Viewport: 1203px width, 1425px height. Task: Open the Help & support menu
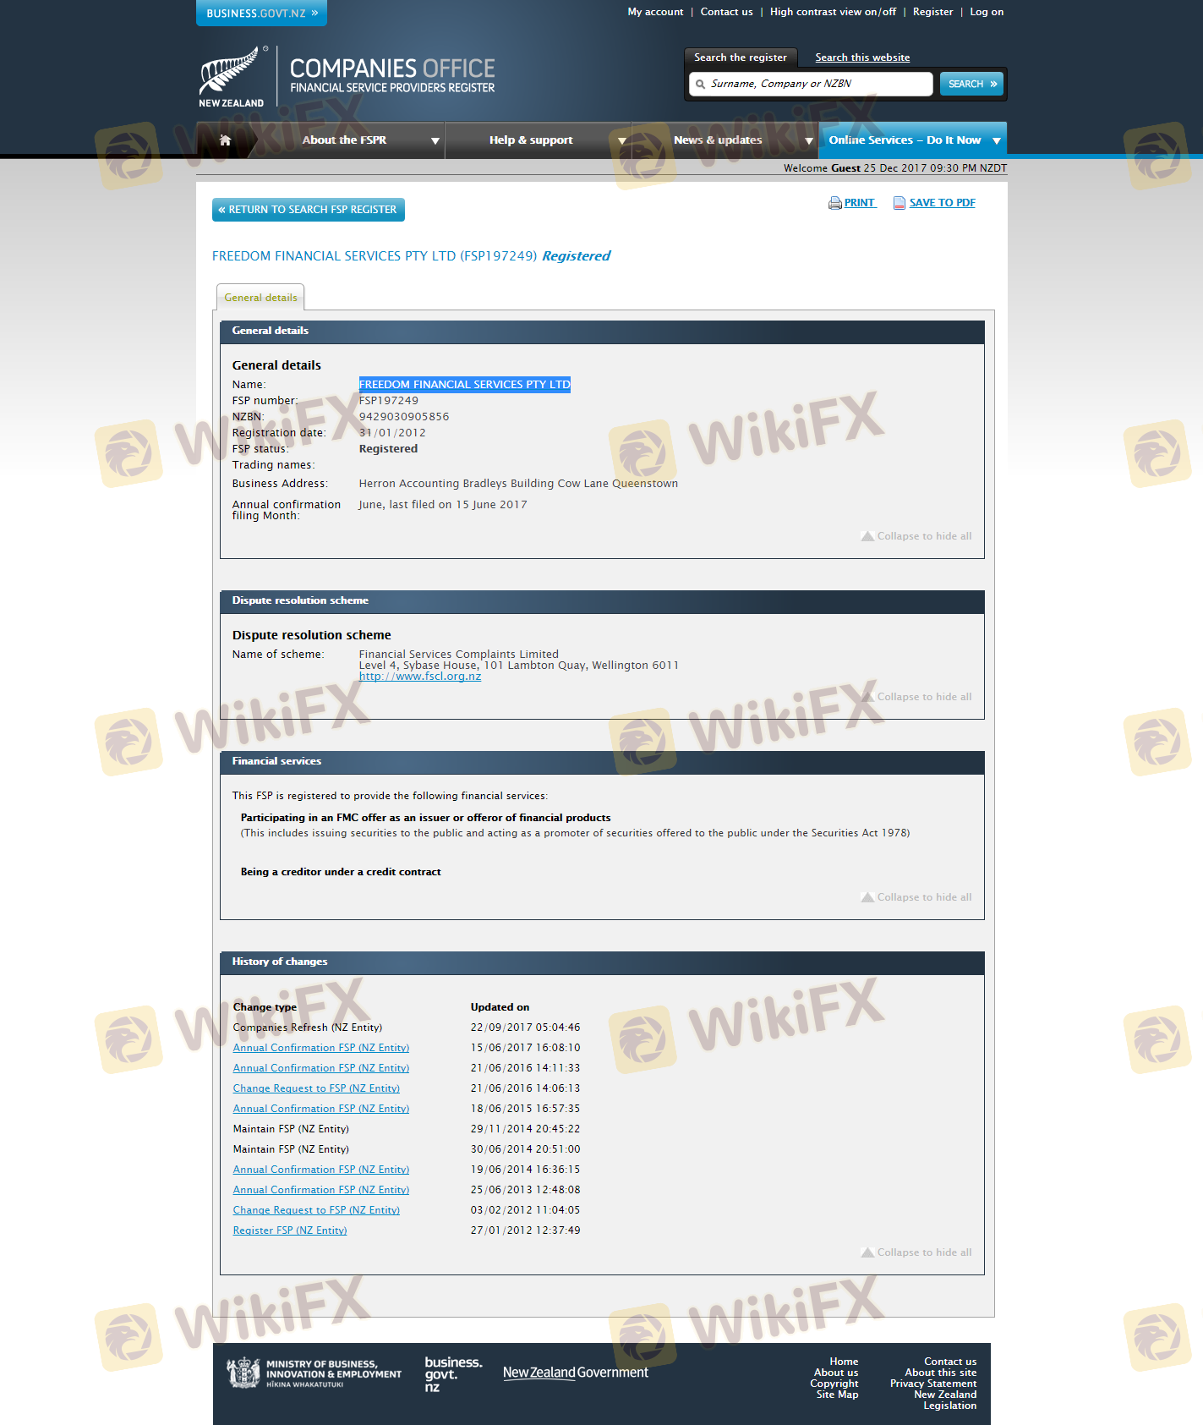coord(531,140)
